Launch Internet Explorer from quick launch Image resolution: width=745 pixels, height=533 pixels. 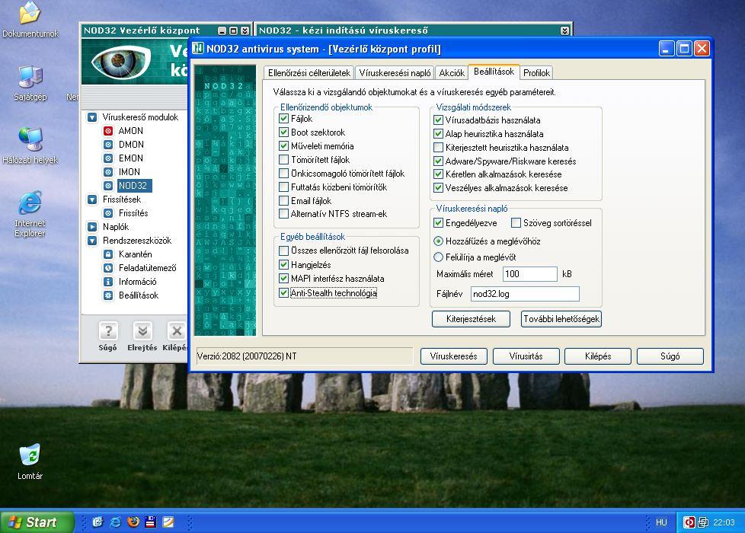tap(116, 522)
